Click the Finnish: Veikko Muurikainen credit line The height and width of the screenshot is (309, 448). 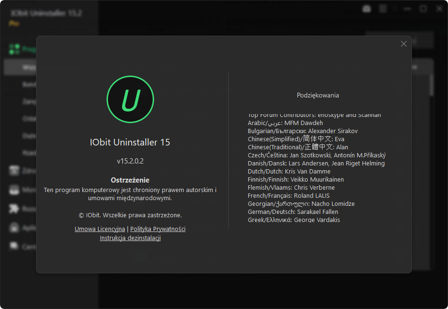tap(296, 179)
